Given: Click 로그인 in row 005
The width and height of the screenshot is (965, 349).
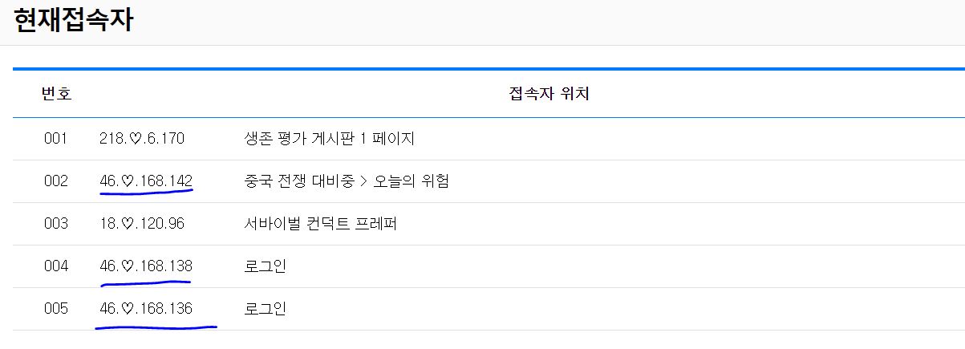Looking at the screenshot, I should [265, 309].
